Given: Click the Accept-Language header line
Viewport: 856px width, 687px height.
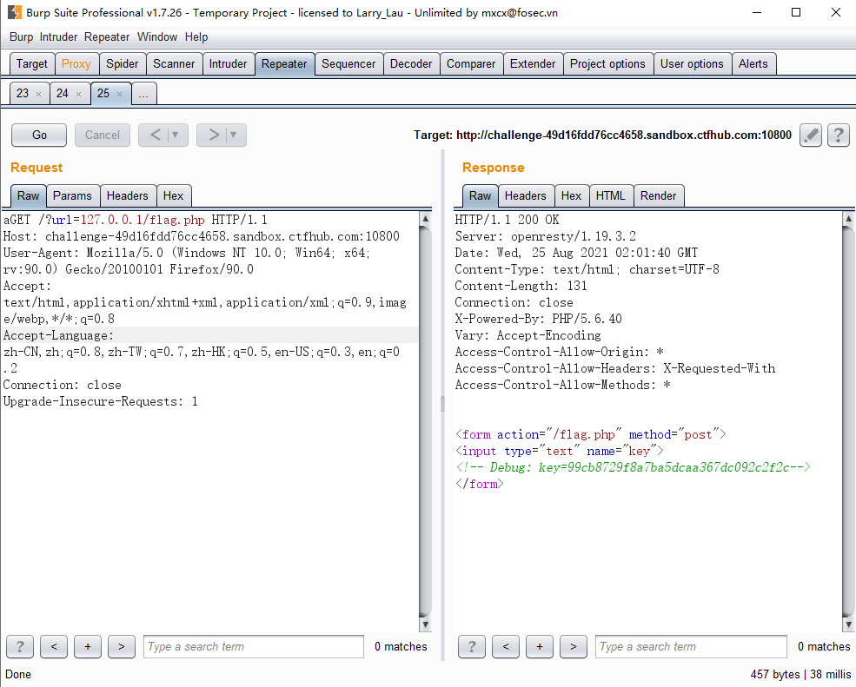Looking at the screenshot, I should tap(58, 335).
